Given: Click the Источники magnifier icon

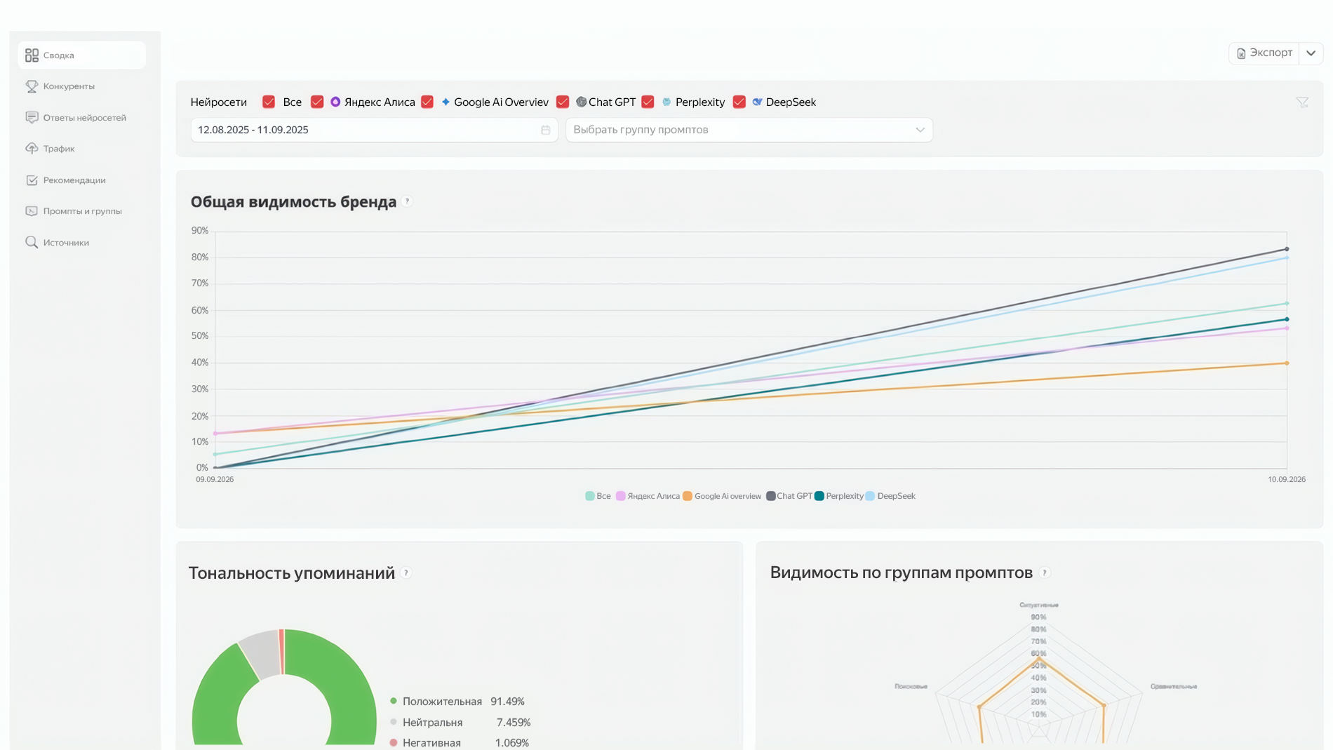Looking at the screenshot, I should pos(32,243).
